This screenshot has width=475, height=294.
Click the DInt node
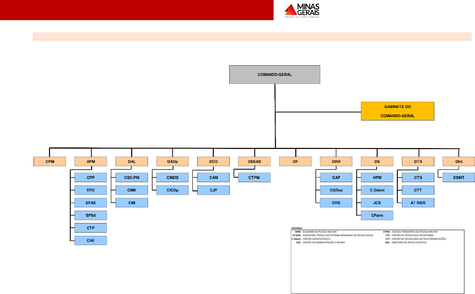click(x=459, y=161)
